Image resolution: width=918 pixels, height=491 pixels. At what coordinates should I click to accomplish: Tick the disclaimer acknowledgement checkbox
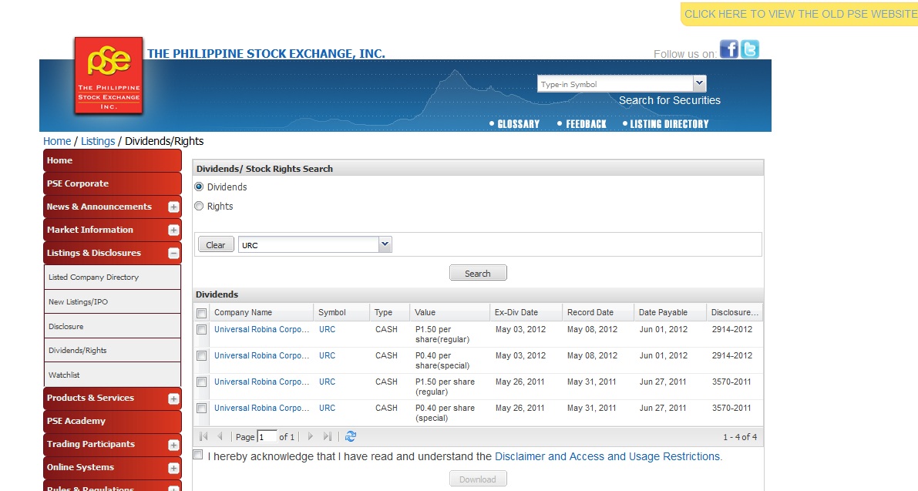coord(198,455)
